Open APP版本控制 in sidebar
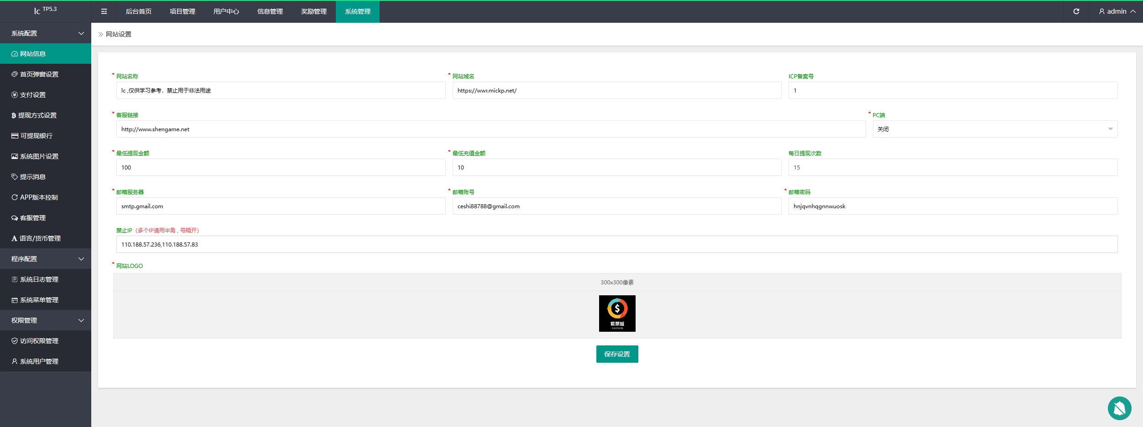Screen dimensions: 1143x427 [x=46, y=197]
